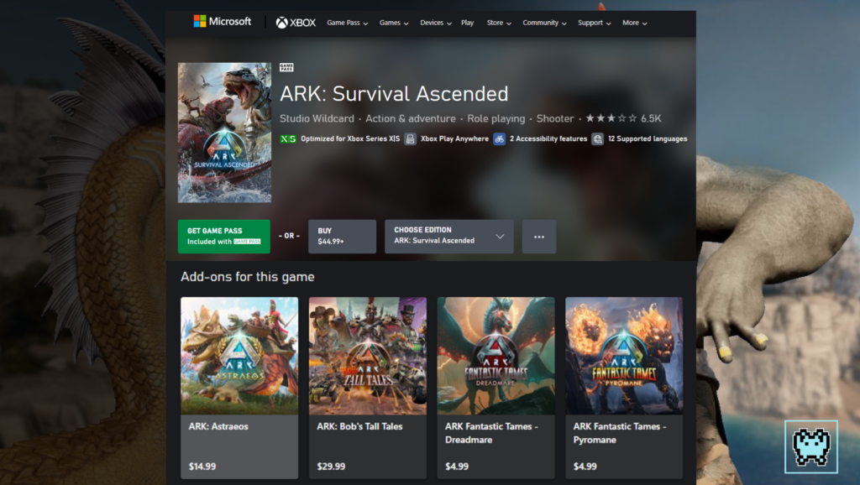Open Studio Wildcard publisher link

[317, 118]
